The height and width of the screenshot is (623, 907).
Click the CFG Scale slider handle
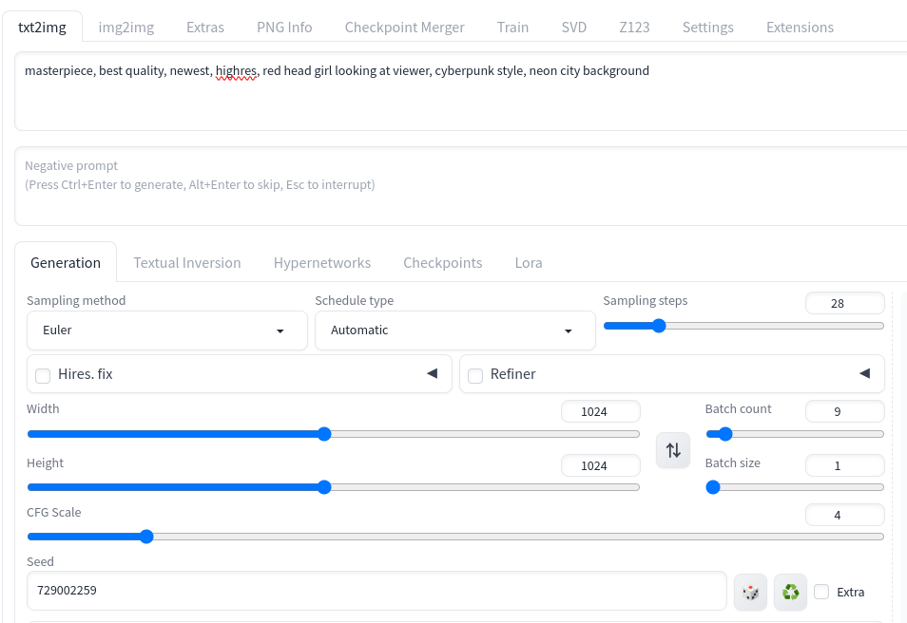(x=147, y=537)
